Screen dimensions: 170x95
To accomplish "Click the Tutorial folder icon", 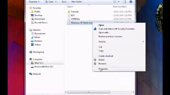I will (69, 12).
